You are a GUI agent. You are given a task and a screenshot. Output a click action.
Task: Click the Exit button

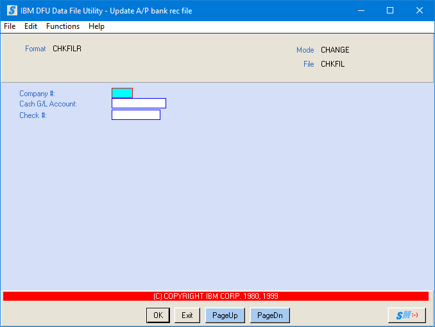[x=187, y=315]
